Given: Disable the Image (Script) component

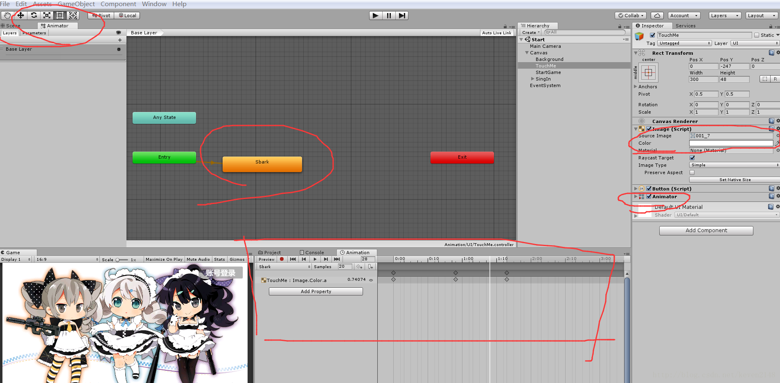Looking at the screenshot, I should coord(649,129).
